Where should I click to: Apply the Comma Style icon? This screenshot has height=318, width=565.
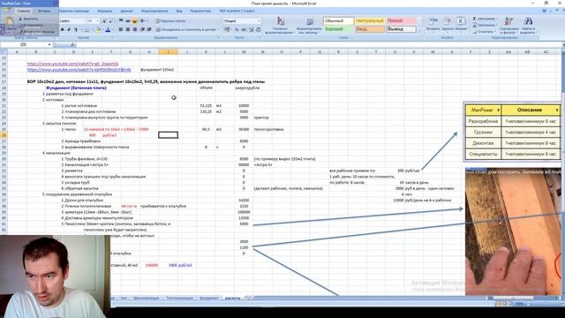click(x=244, y=29)
